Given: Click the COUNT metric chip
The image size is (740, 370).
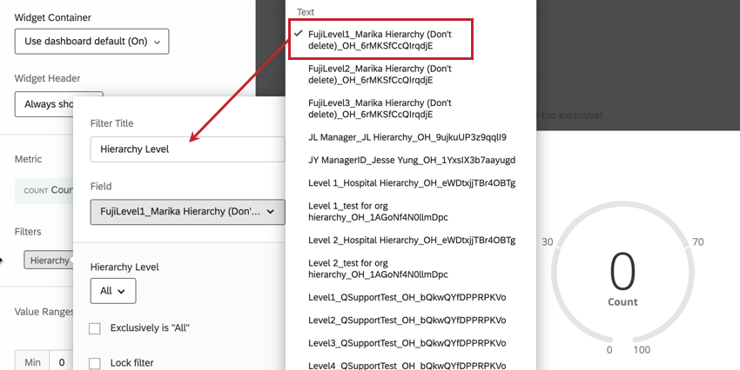Looking at the screenshot, I should pyautogui.click(x=44, y=190).
